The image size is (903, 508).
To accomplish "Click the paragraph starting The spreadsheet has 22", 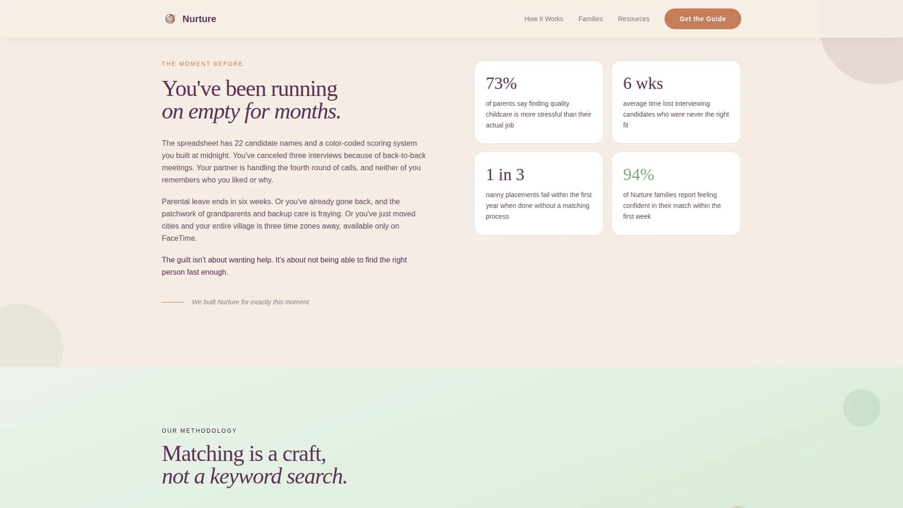I will click(294, 161).
